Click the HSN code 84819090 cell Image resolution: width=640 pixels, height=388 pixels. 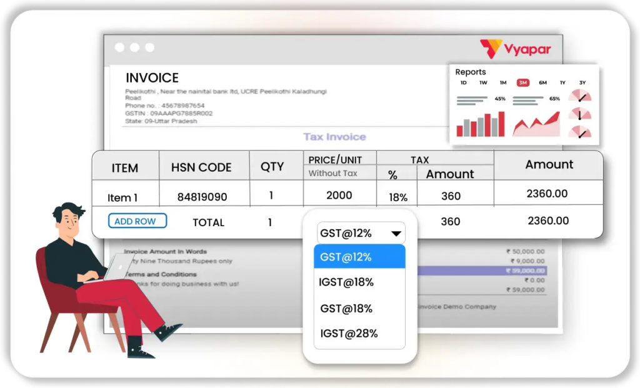(x=202, y=197)
